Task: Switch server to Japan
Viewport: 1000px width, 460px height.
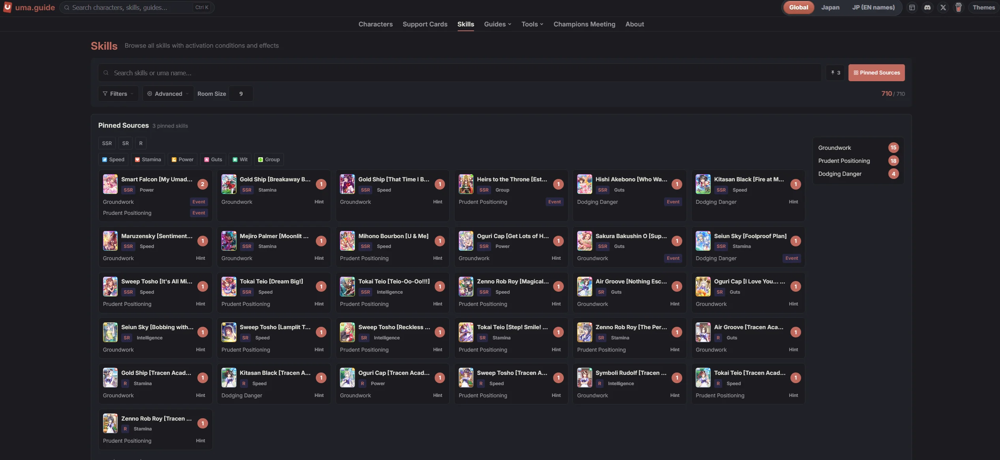Action: coord(830,7)
